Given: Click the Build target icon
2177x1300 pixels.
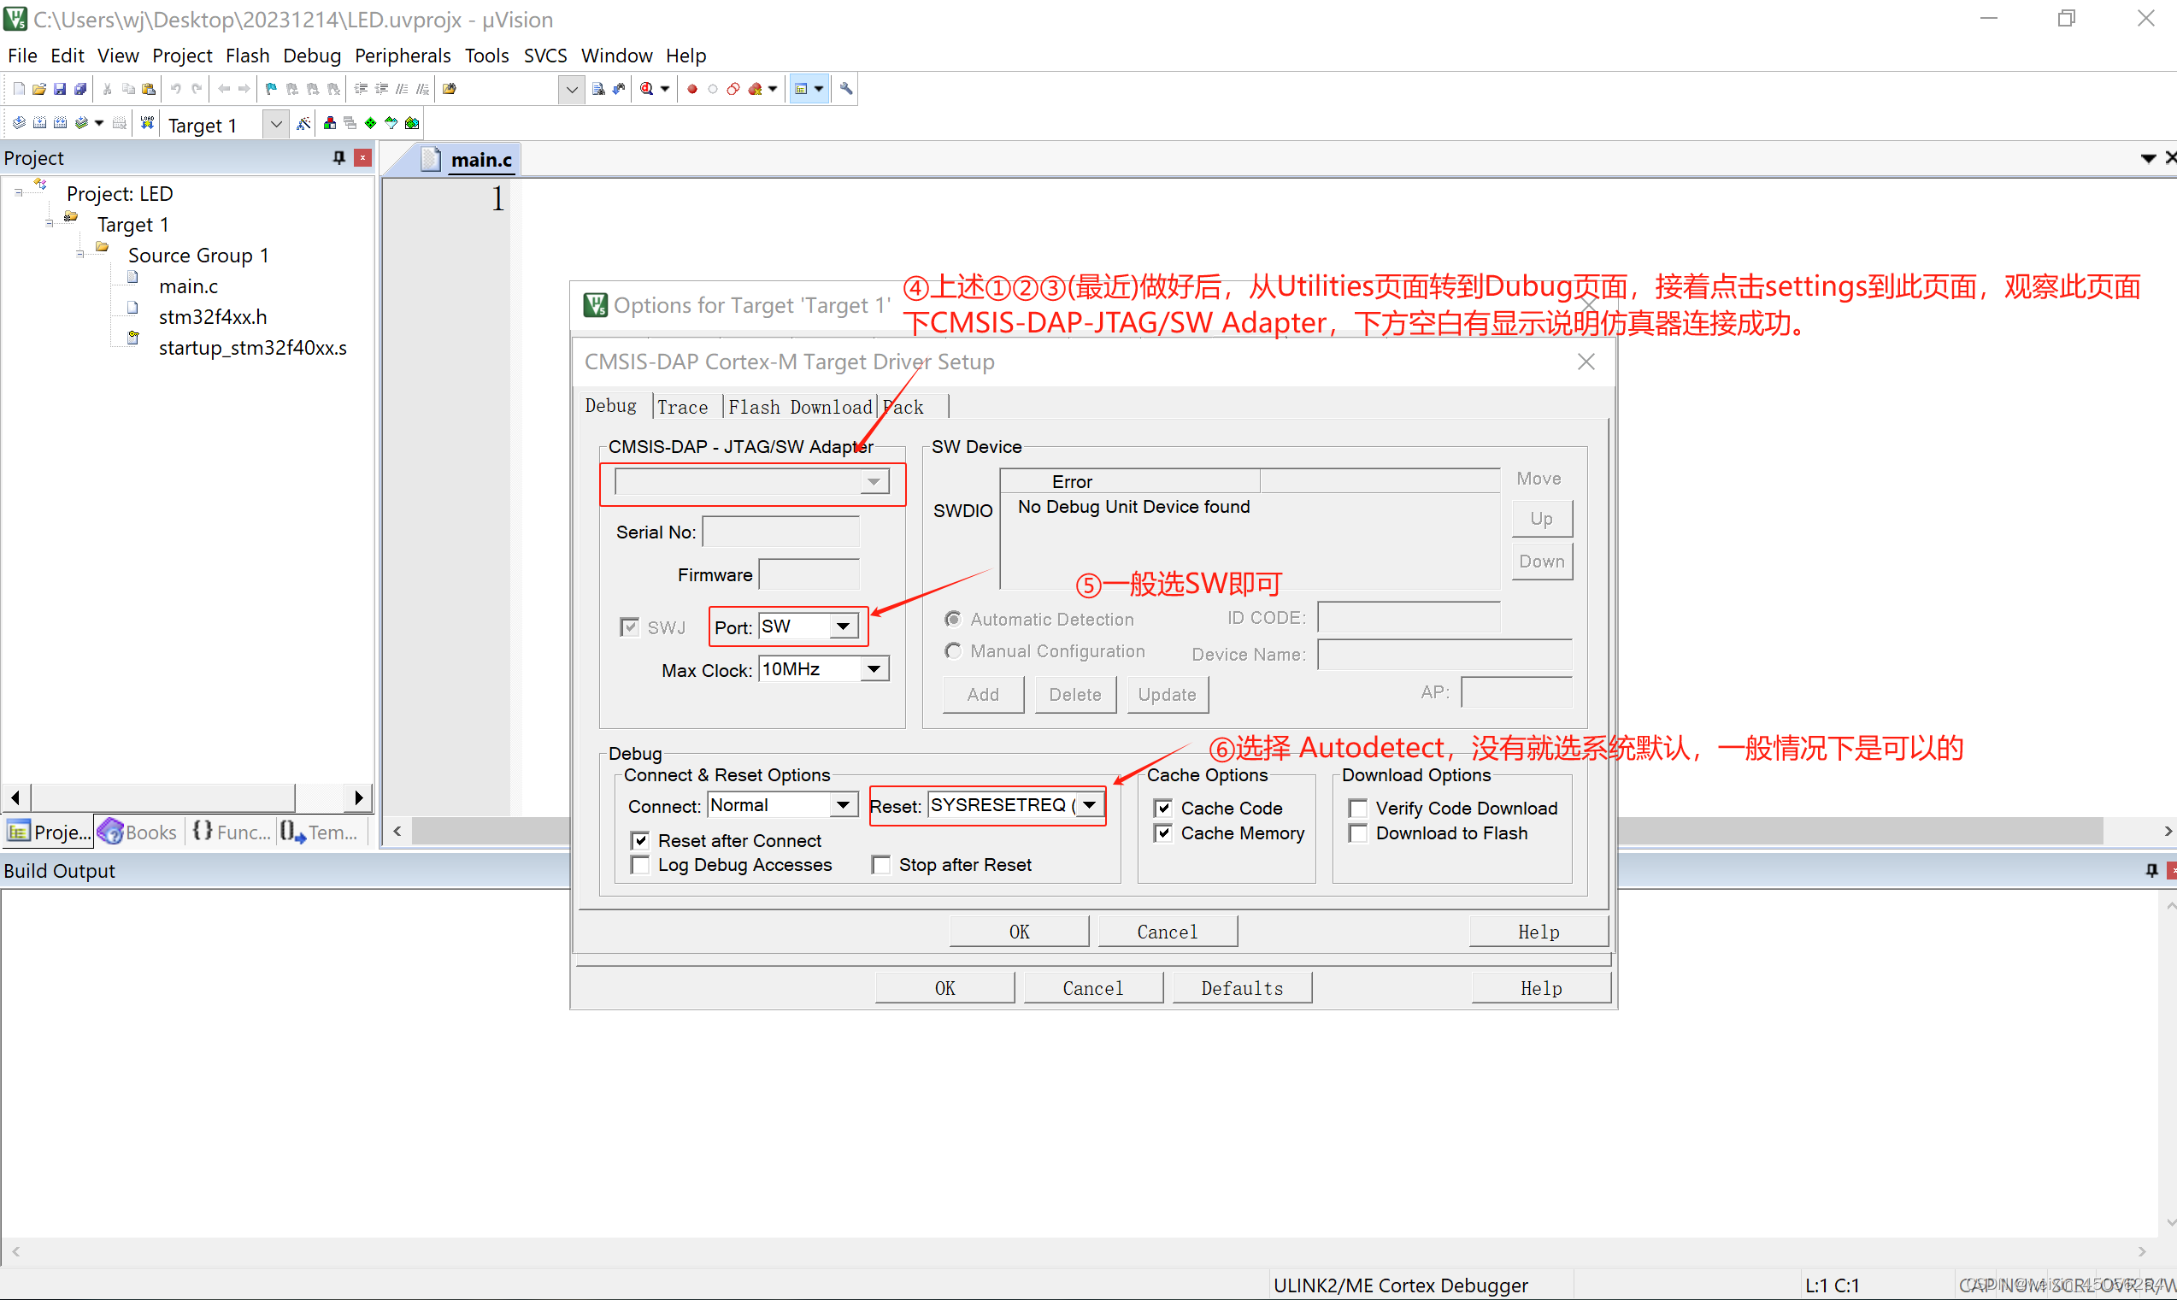Looking at the screenshot, I should point(39,124).
